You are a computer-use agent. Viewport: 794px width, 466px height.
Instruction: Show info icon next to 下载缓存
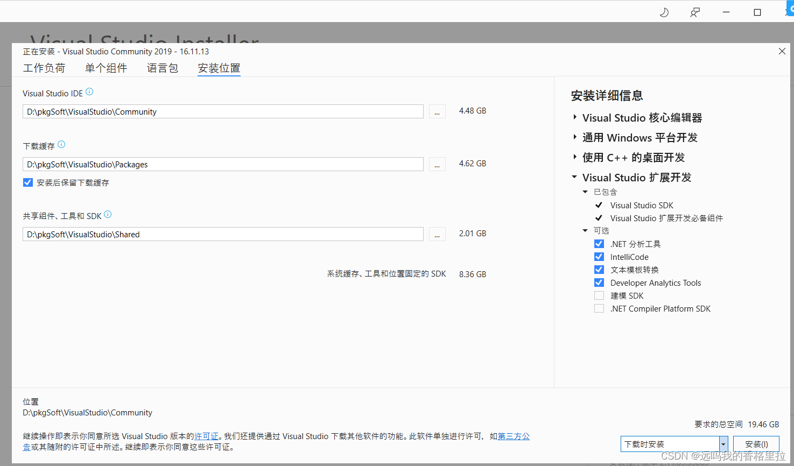pos(61,145)
